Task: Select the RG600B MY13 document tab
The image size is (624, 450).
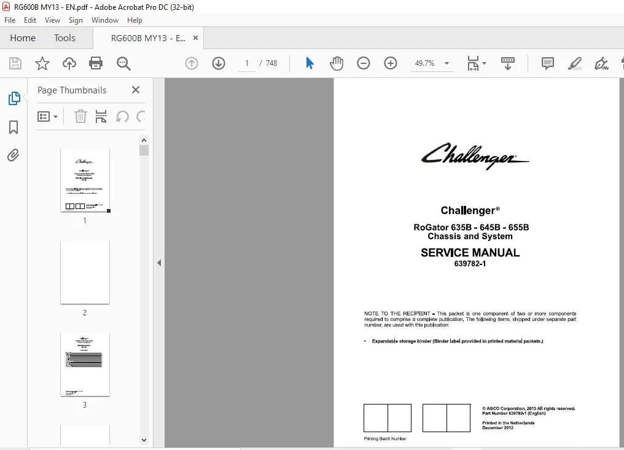Action: [148, 38]
